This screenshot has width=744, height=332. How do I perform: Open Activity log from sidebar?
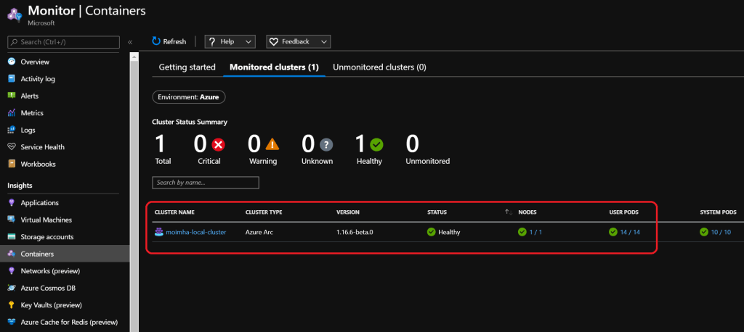(37, 79)
